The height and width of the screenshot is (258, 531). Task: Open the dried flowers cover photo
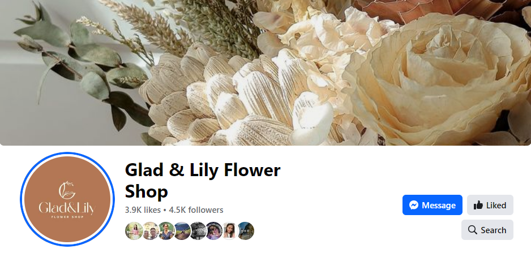point(265,73)
